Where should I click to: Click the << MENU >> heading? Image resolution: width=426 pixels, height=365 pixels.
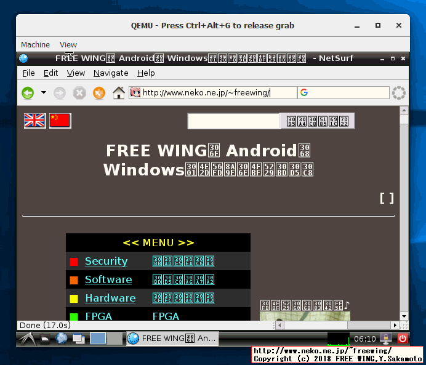click(x=158, y=243)
